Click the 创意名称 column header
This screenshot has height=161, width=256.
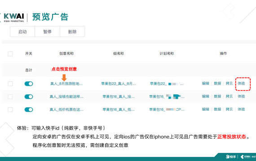coord(66,54)
